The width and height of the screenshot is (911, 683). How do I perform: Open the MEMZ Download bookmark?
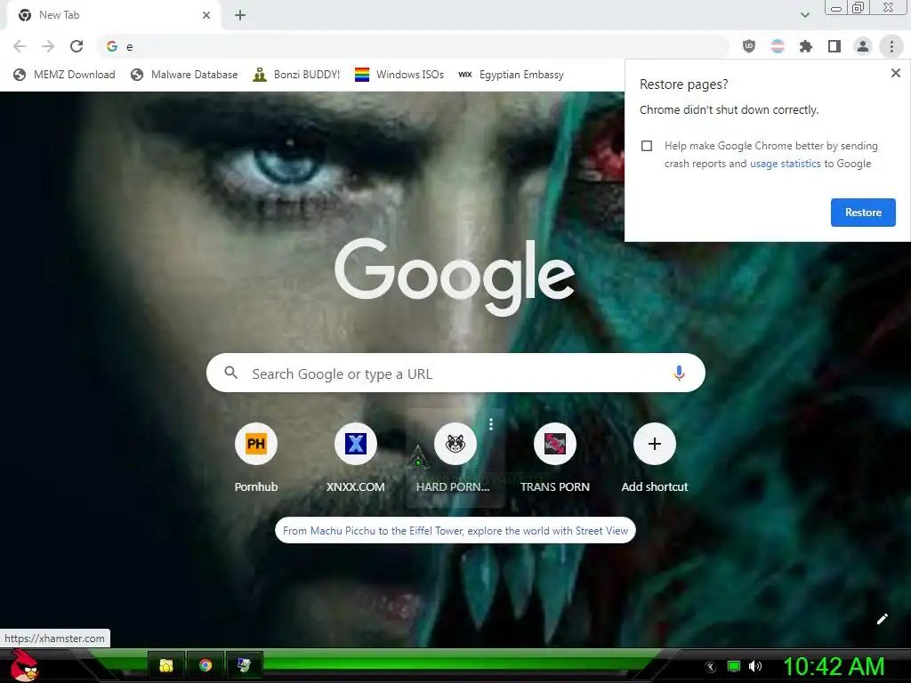pos(64,75)
